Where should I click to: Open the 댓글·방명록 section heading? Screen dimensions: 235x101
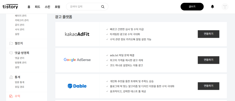(22, 53)
